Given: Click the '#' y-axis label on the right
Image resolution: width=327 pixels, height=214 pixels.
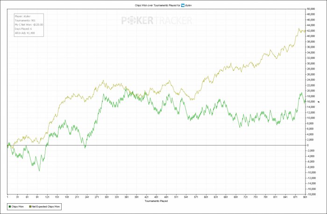Looking at the screenshot, I should click(319, 102).
